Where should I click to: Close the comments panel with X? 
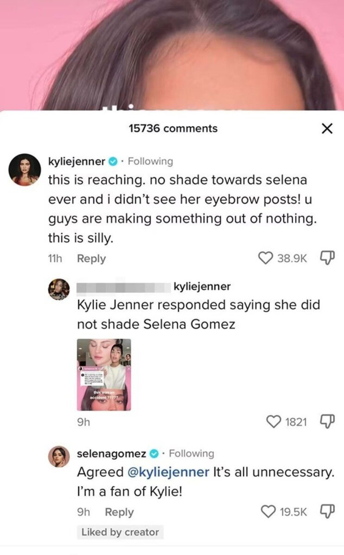coord(327,129)
